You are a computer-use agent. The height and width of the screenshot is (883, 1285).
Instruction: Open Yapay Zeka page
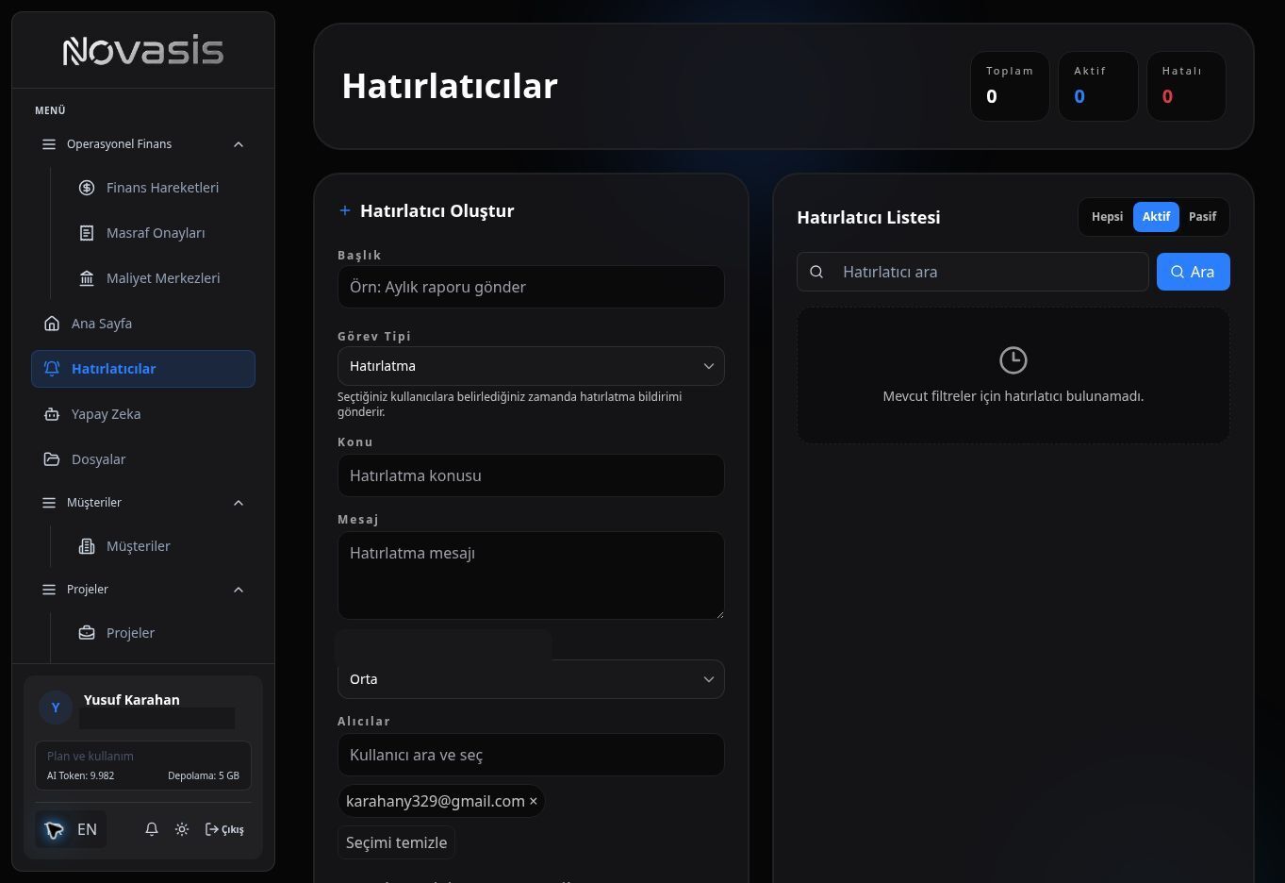coord(143,414)
